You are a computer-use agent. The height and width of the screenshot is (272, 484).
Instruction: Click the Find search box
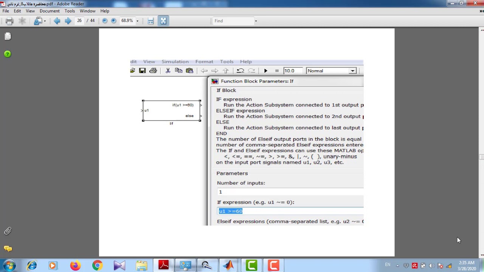pos(233,21)
